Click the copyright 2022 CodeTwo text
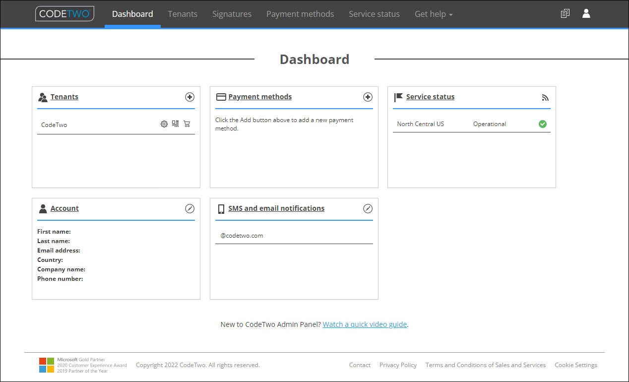629x382 pixels. (x=198, y=365)
